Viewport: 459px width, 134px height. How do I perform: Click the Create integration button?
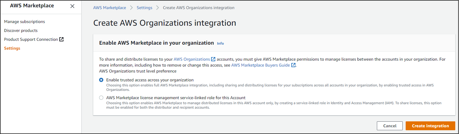(430, 126)
